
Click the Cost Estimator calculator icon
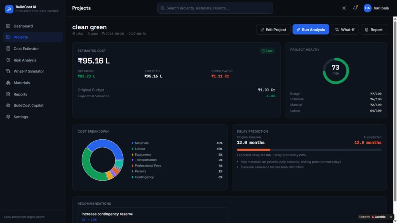(x=8, y=48)
